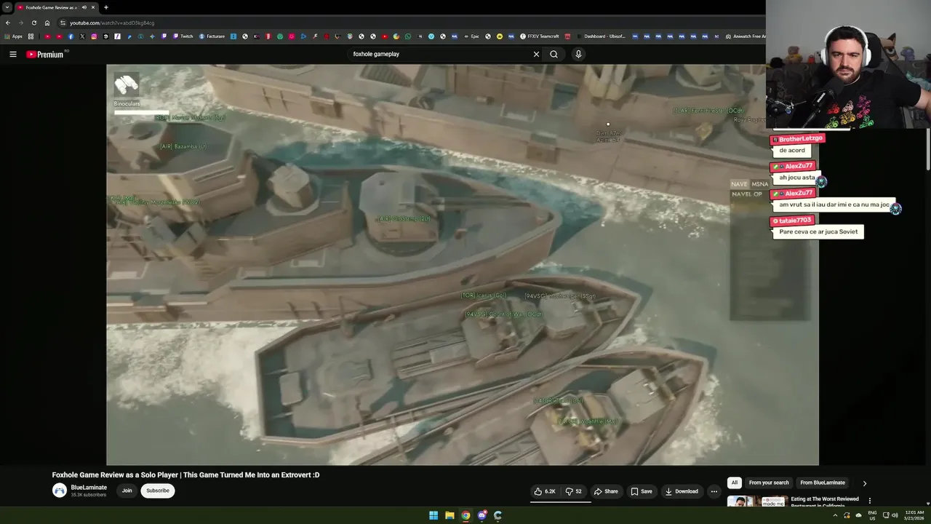The image size is (931, 524).
Task: Open Discord from the taskbar
Action: click(x=482, y=515)
